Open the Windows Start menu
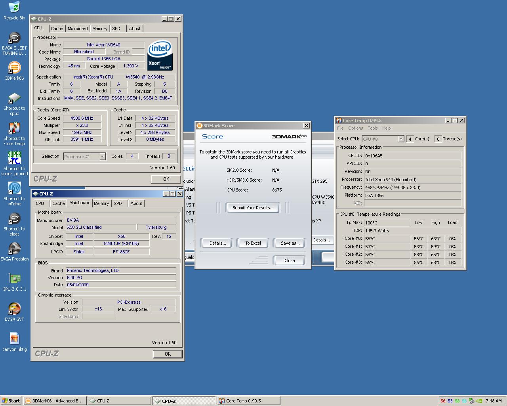Screen dimensions: 507x406 (x=11, y=401)
